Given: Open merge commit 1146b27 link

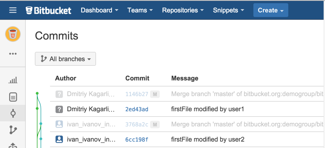Looking at the screenshot, I should coord(137,94).
